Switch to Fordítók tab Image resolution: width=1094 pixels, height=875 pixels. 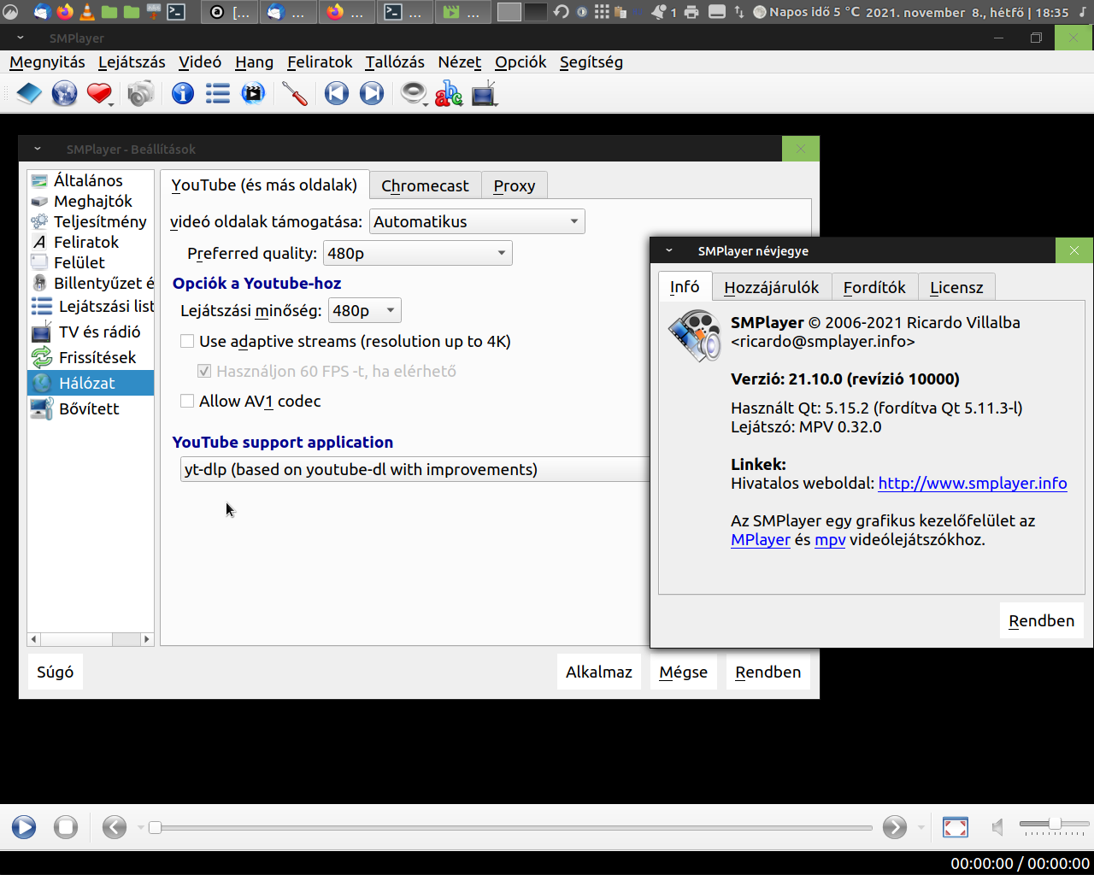pyautogui.click(x=874, y=287)
